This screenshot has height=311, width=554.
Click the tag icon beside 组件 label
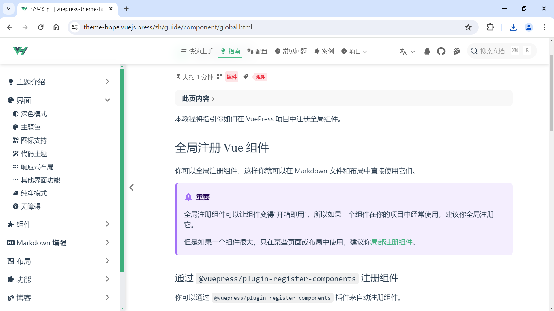click(246, 77)
